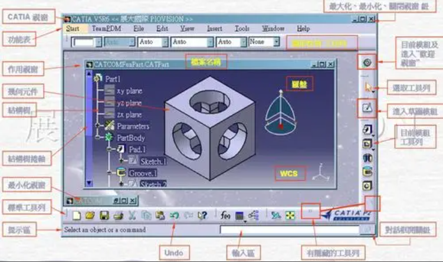443x262 pixels.
Task: Select the PartBody node
Action: tap(131, 138)
